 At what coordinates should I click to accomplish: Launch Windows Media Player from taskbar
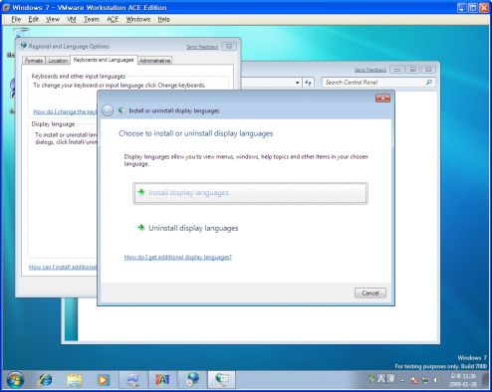point(103,380)
